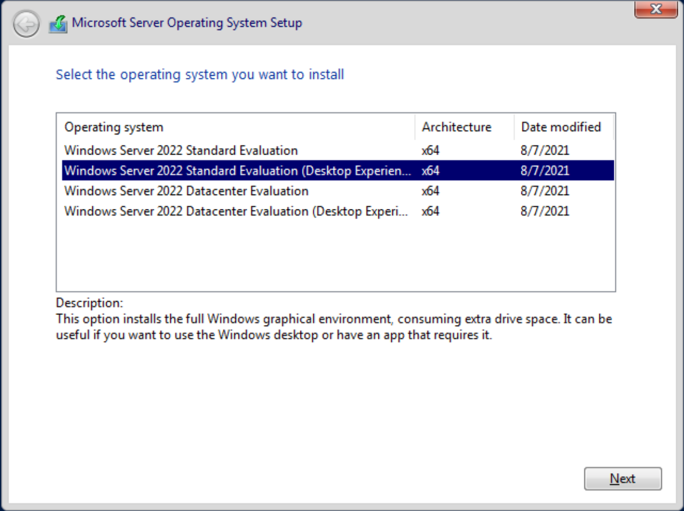This screenshot has width=684, height=511.
Task: Pick Datacenter Evaluation (Desktop Experience) entry
Action: click(x=236, y=211)
